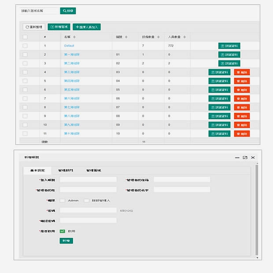
Task: Check the checkbox for row number 6
Action: click(x=25, y=90)
